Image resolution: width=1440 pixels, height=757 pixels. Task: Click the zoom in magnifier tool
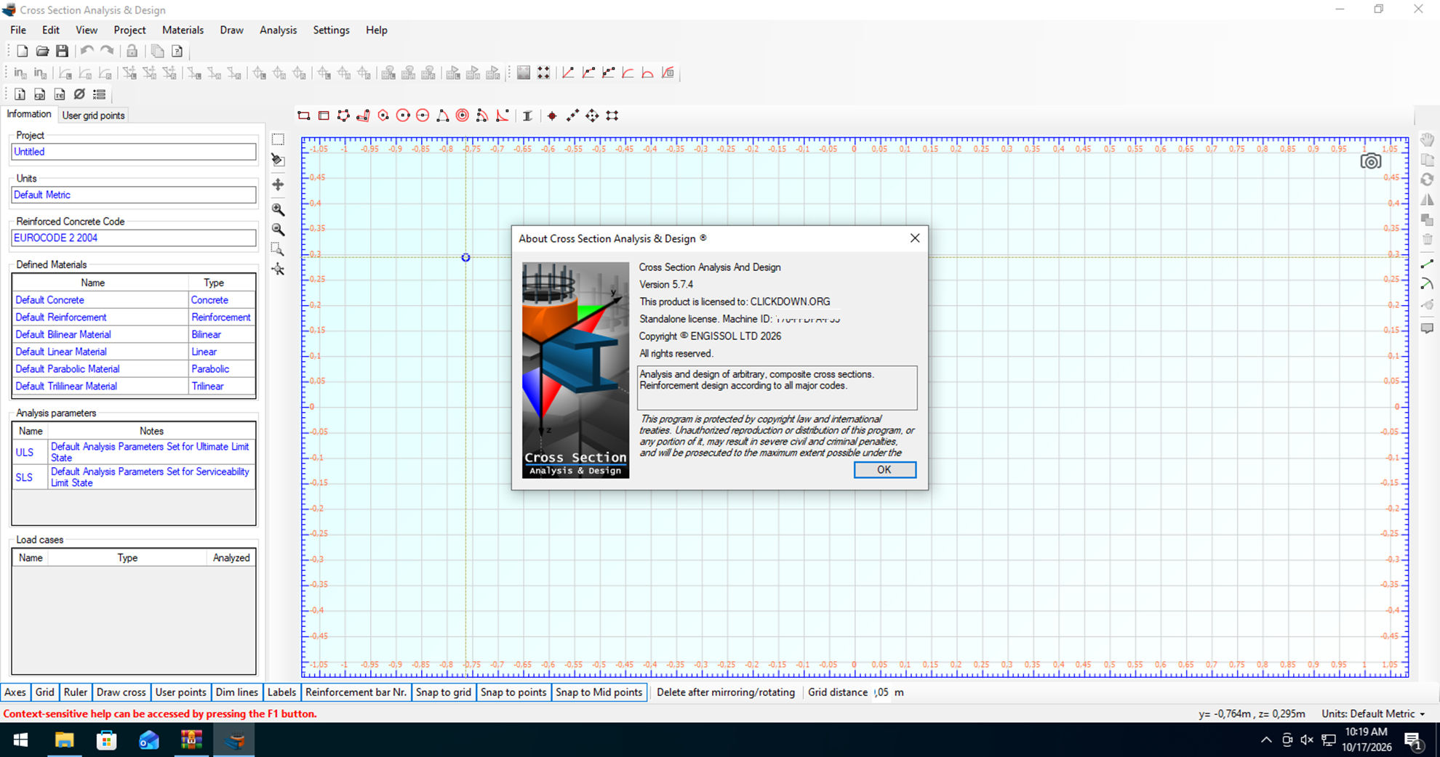pyautogui.click(x=278, y=210)
